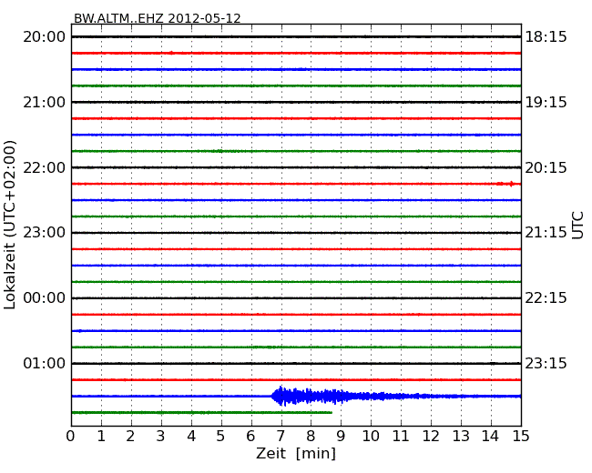Screen dimensions: 592x473
Task: Select the local time label 00:00
Action: click(45, 298)
